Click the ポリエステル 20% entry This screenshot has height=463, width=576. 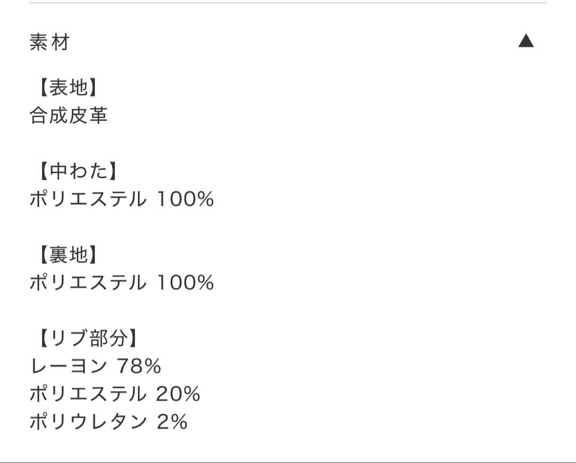coord(114,395)
